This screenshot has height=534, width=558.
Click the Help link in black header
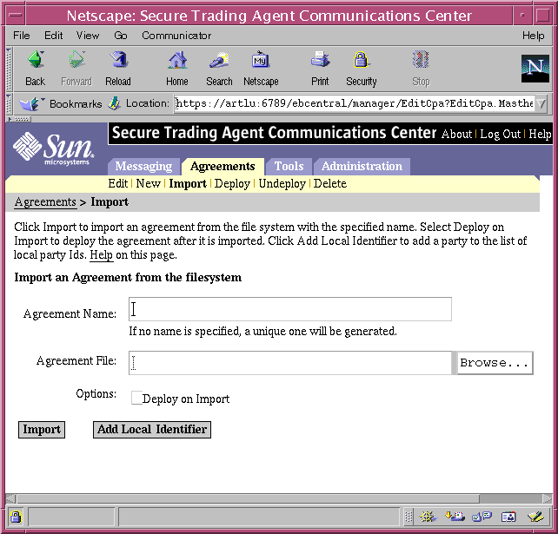(540, 134)
